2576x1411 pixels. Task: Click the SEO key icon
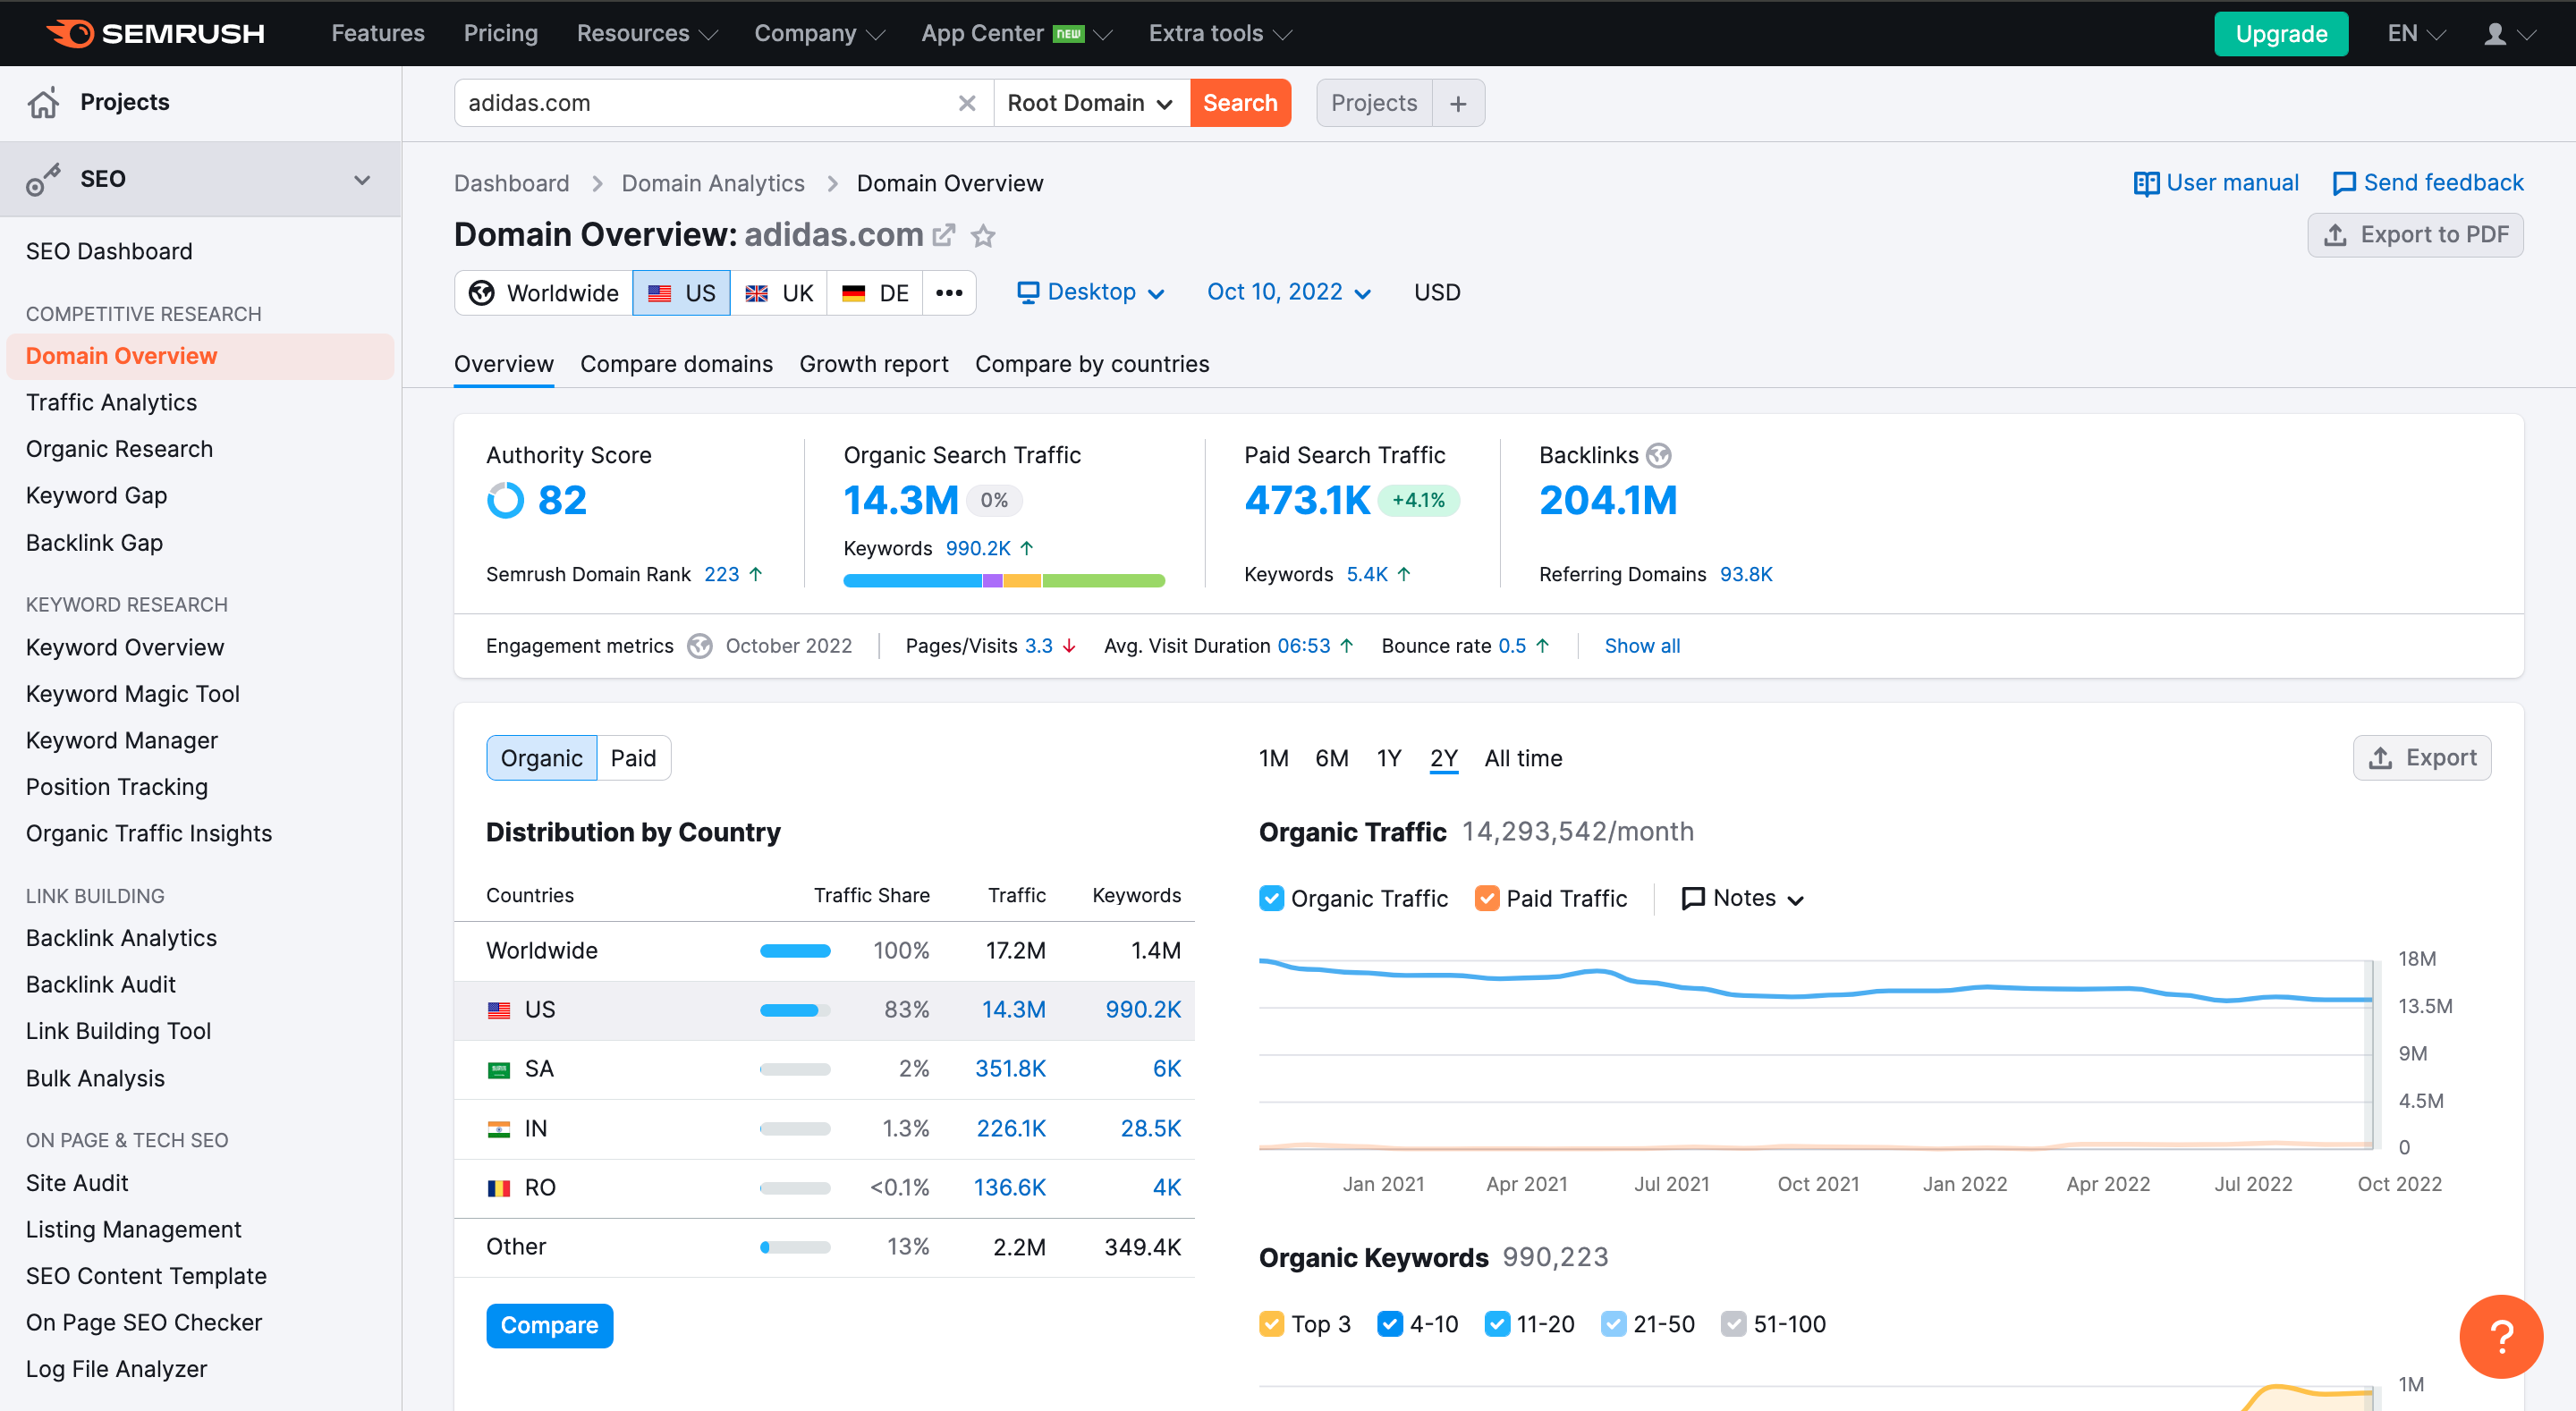(43, 179)
